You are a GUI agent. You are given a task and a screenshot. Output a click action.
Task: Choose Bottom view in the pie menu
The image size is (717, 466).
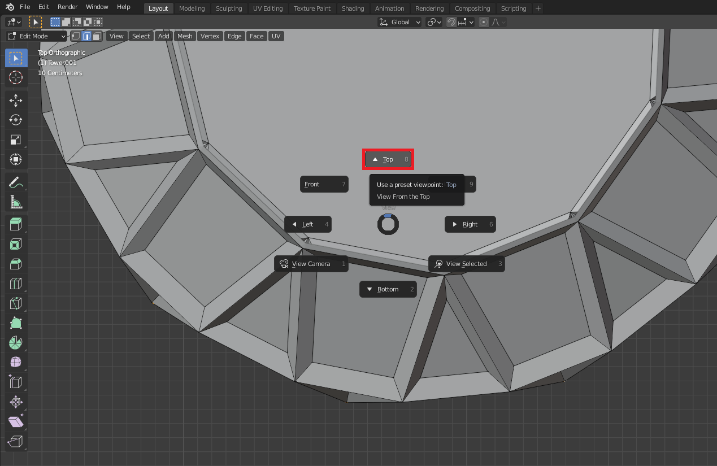388,289
